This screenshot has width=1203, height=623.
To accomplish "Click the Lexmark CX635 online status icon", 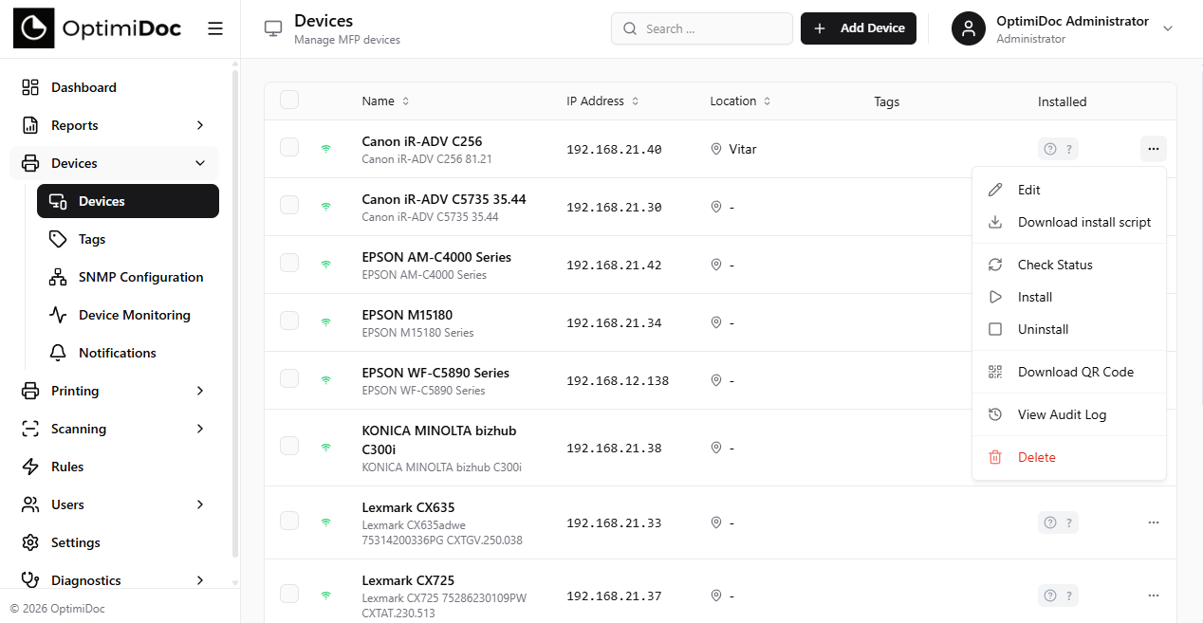I will point(325,522).
